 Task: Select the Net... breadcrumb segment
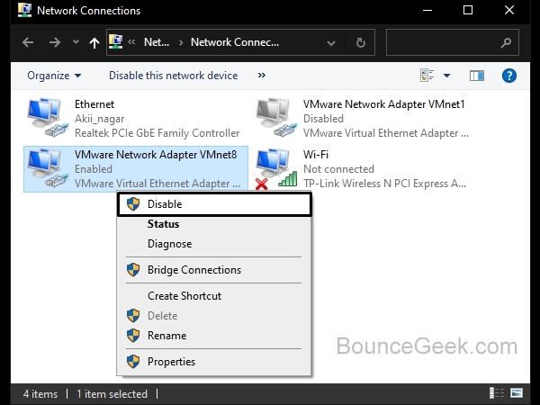157,42
